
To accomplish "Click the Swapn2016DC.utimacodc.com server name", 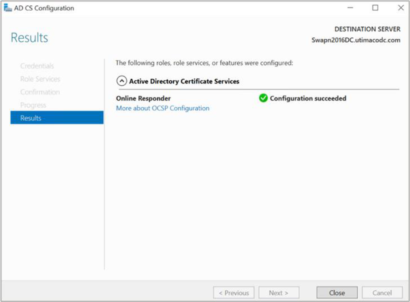I will [x=356, y=40].
